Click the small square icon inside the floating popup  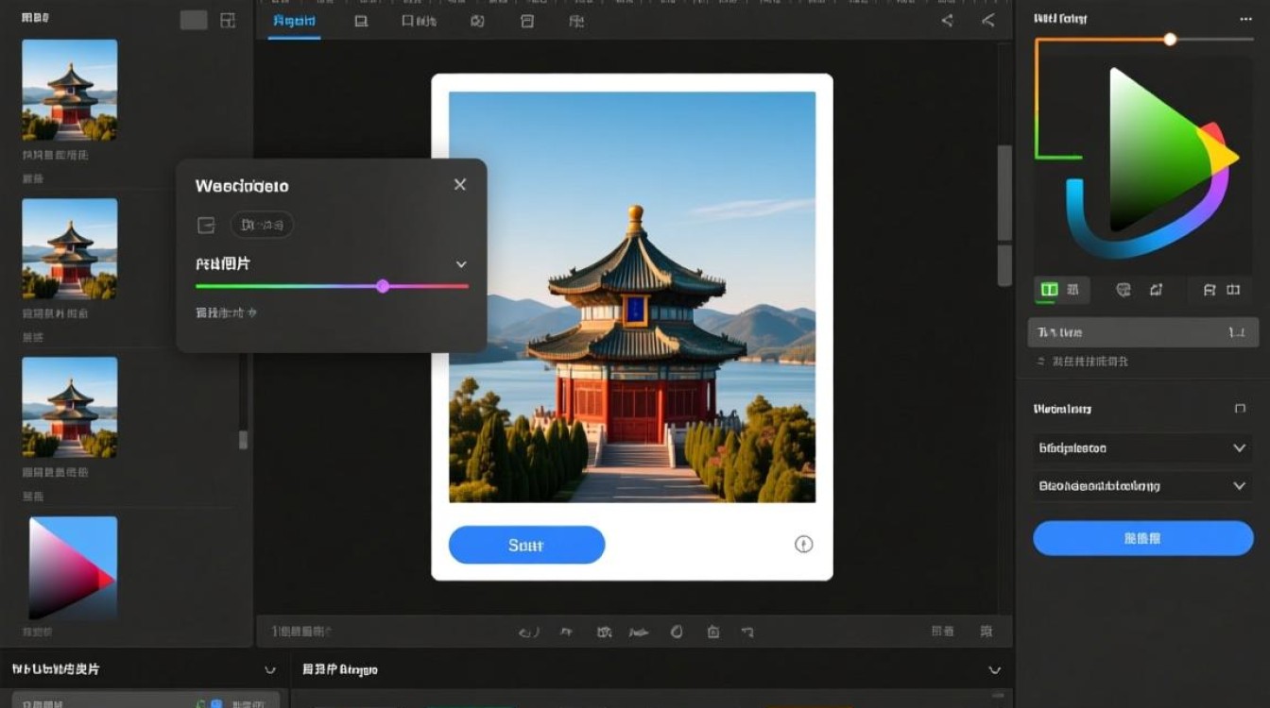(206, 225)
